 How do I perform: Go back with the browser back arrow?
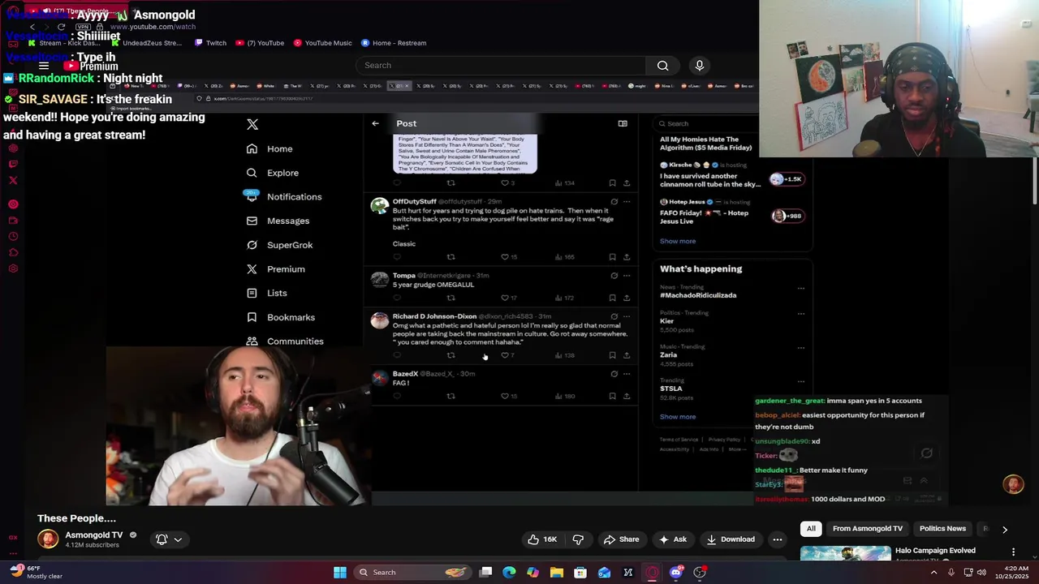click(32, 27)
